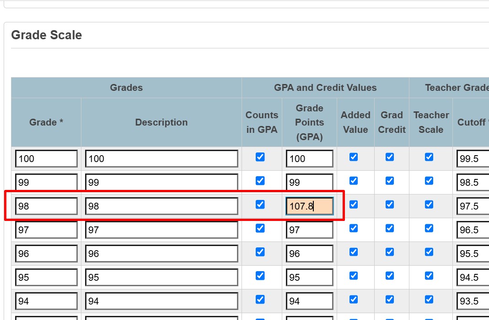This screenshot has width=489, height=320.
Task: Click the Description field for grade 96
Action: click(x=161, y=254)
